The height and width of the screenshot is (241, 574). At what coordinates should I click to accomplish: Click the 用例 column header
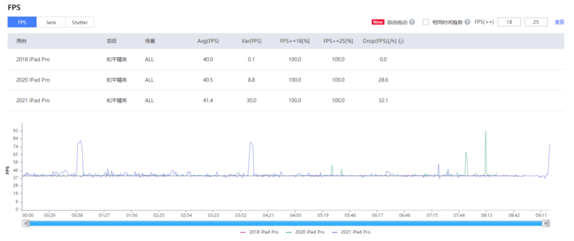point(21,41)
